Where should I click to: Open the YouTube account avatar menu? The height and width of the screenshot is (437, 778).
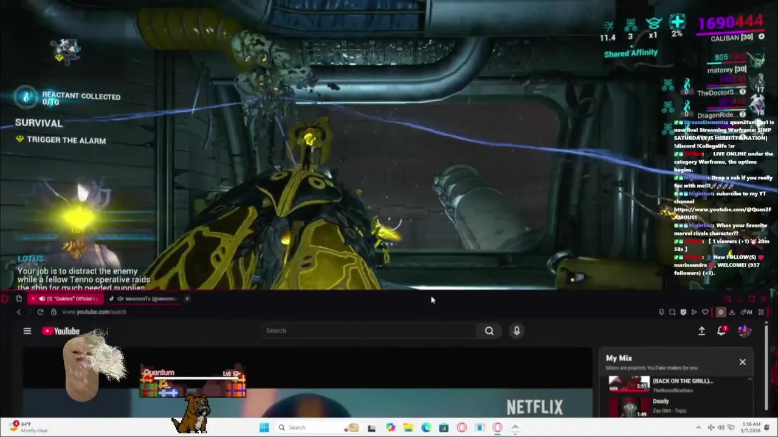click(x=745, y=331)
